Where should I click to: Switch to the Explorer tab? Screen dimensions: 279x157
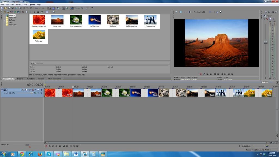[20, 79]
